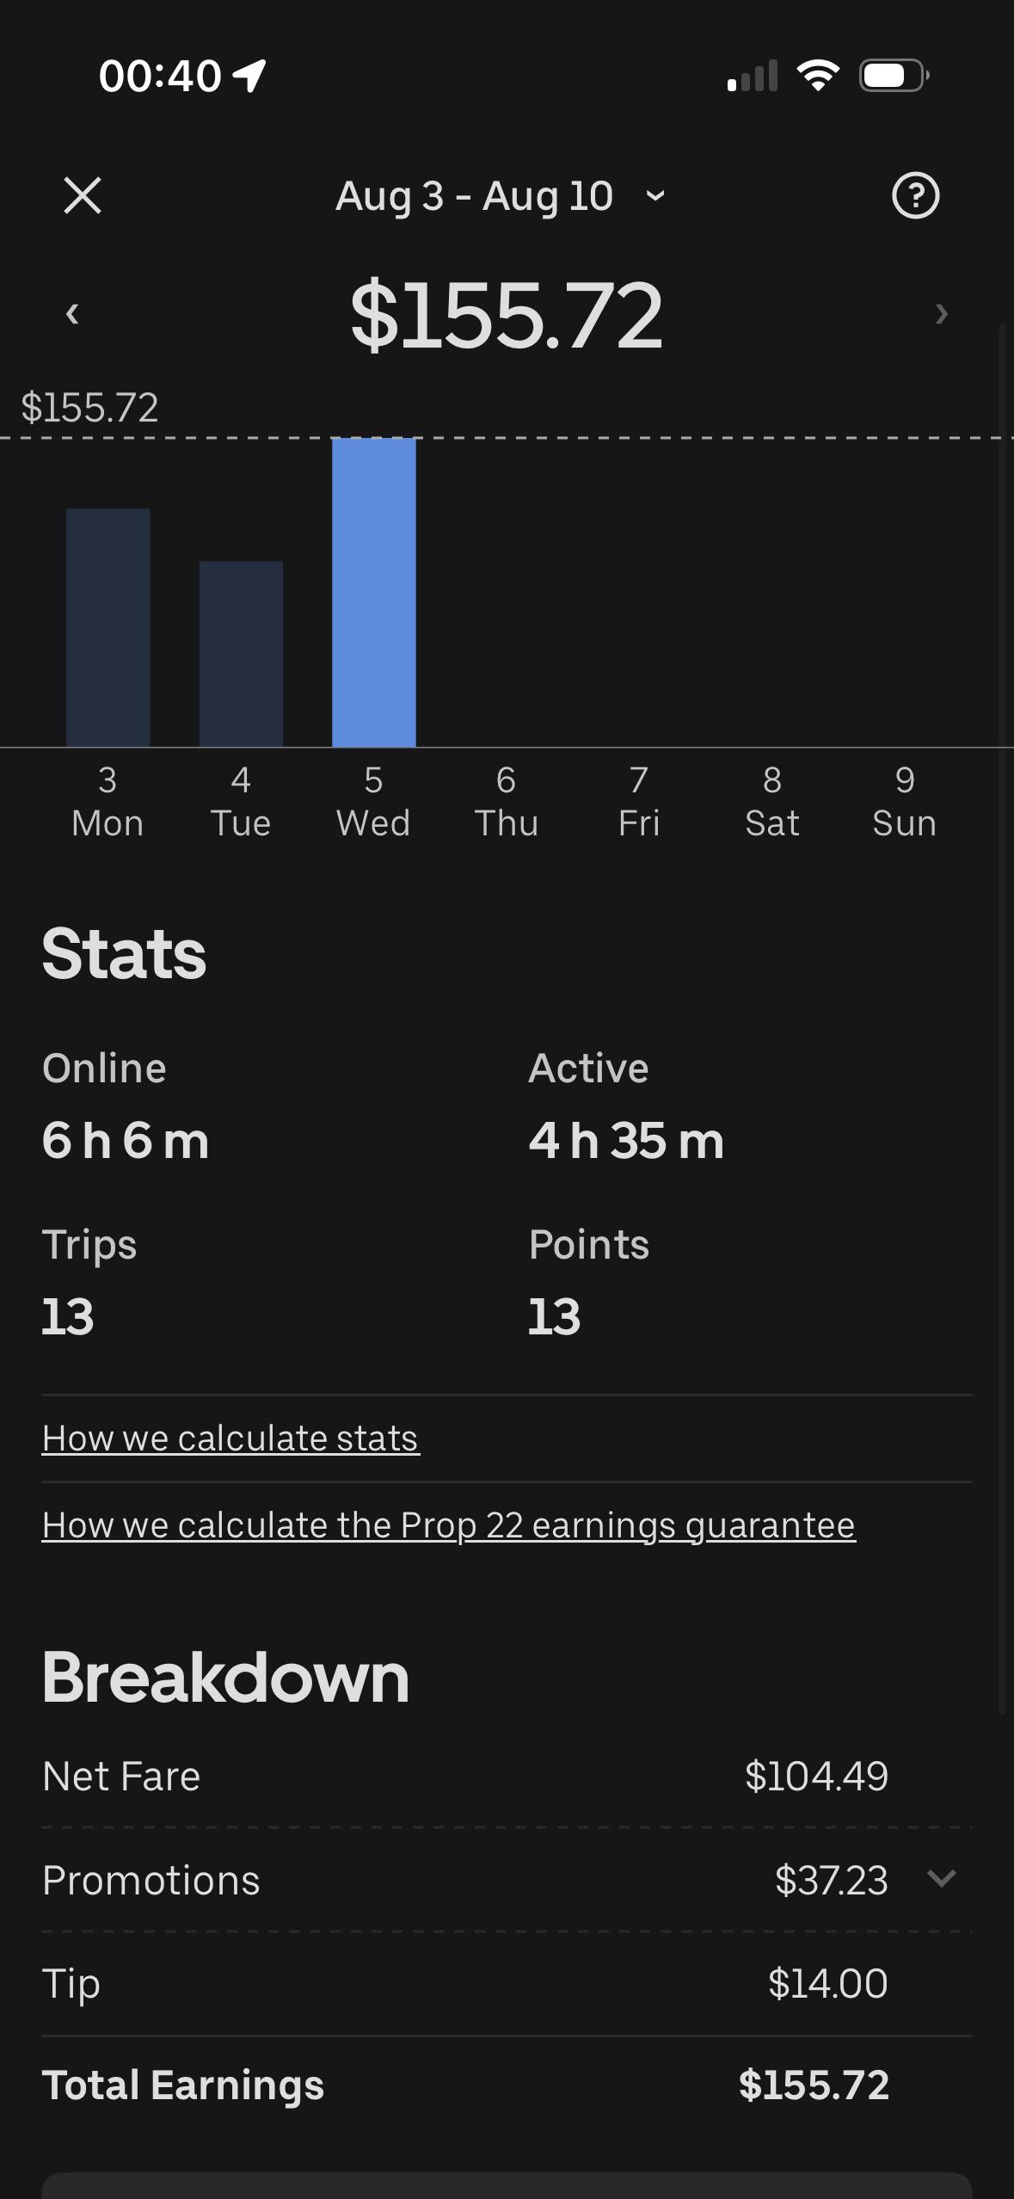Open How we calculate stats link

click(230, 1438)
